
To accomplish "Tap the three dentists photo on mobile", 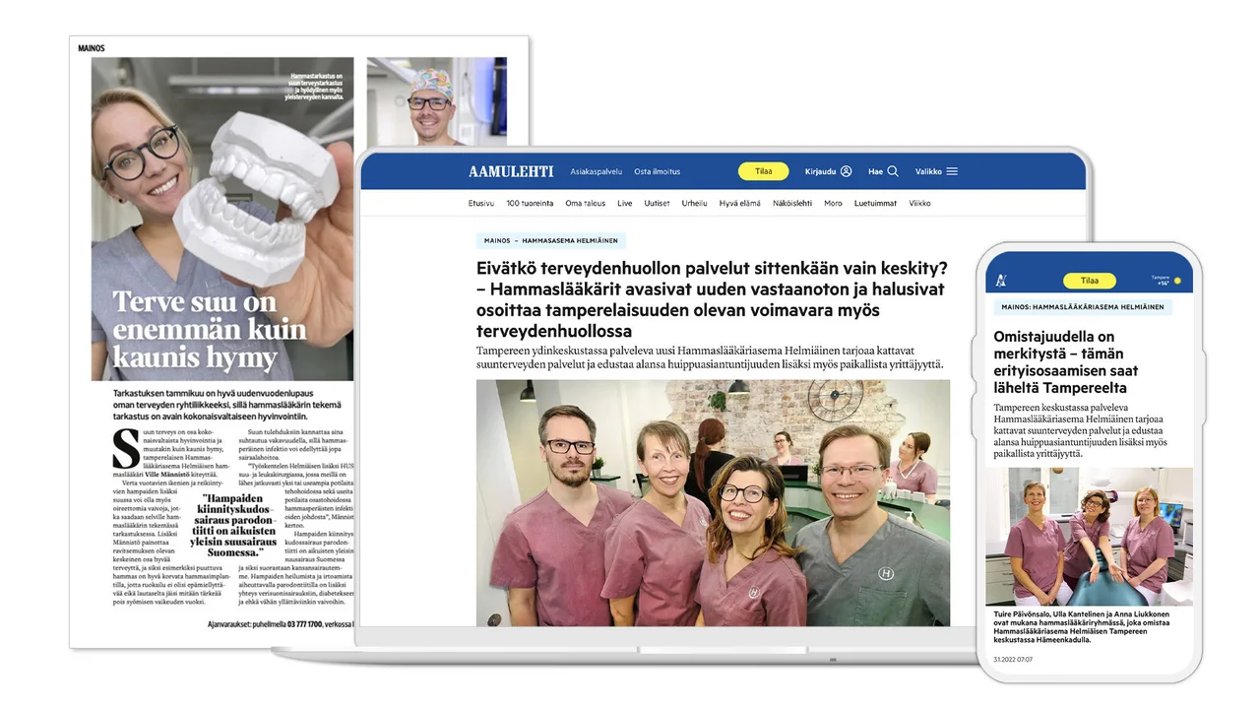I will point(1088,536).
